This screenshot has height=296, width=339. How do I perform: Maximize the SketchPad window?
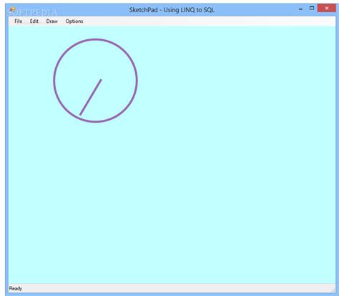[x=312, y=9]
